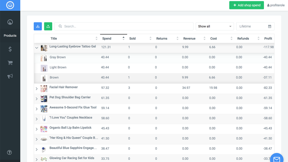Click spend value 58.60
Image resolution: width=288 pixels, height=162 pixels.
105,118
